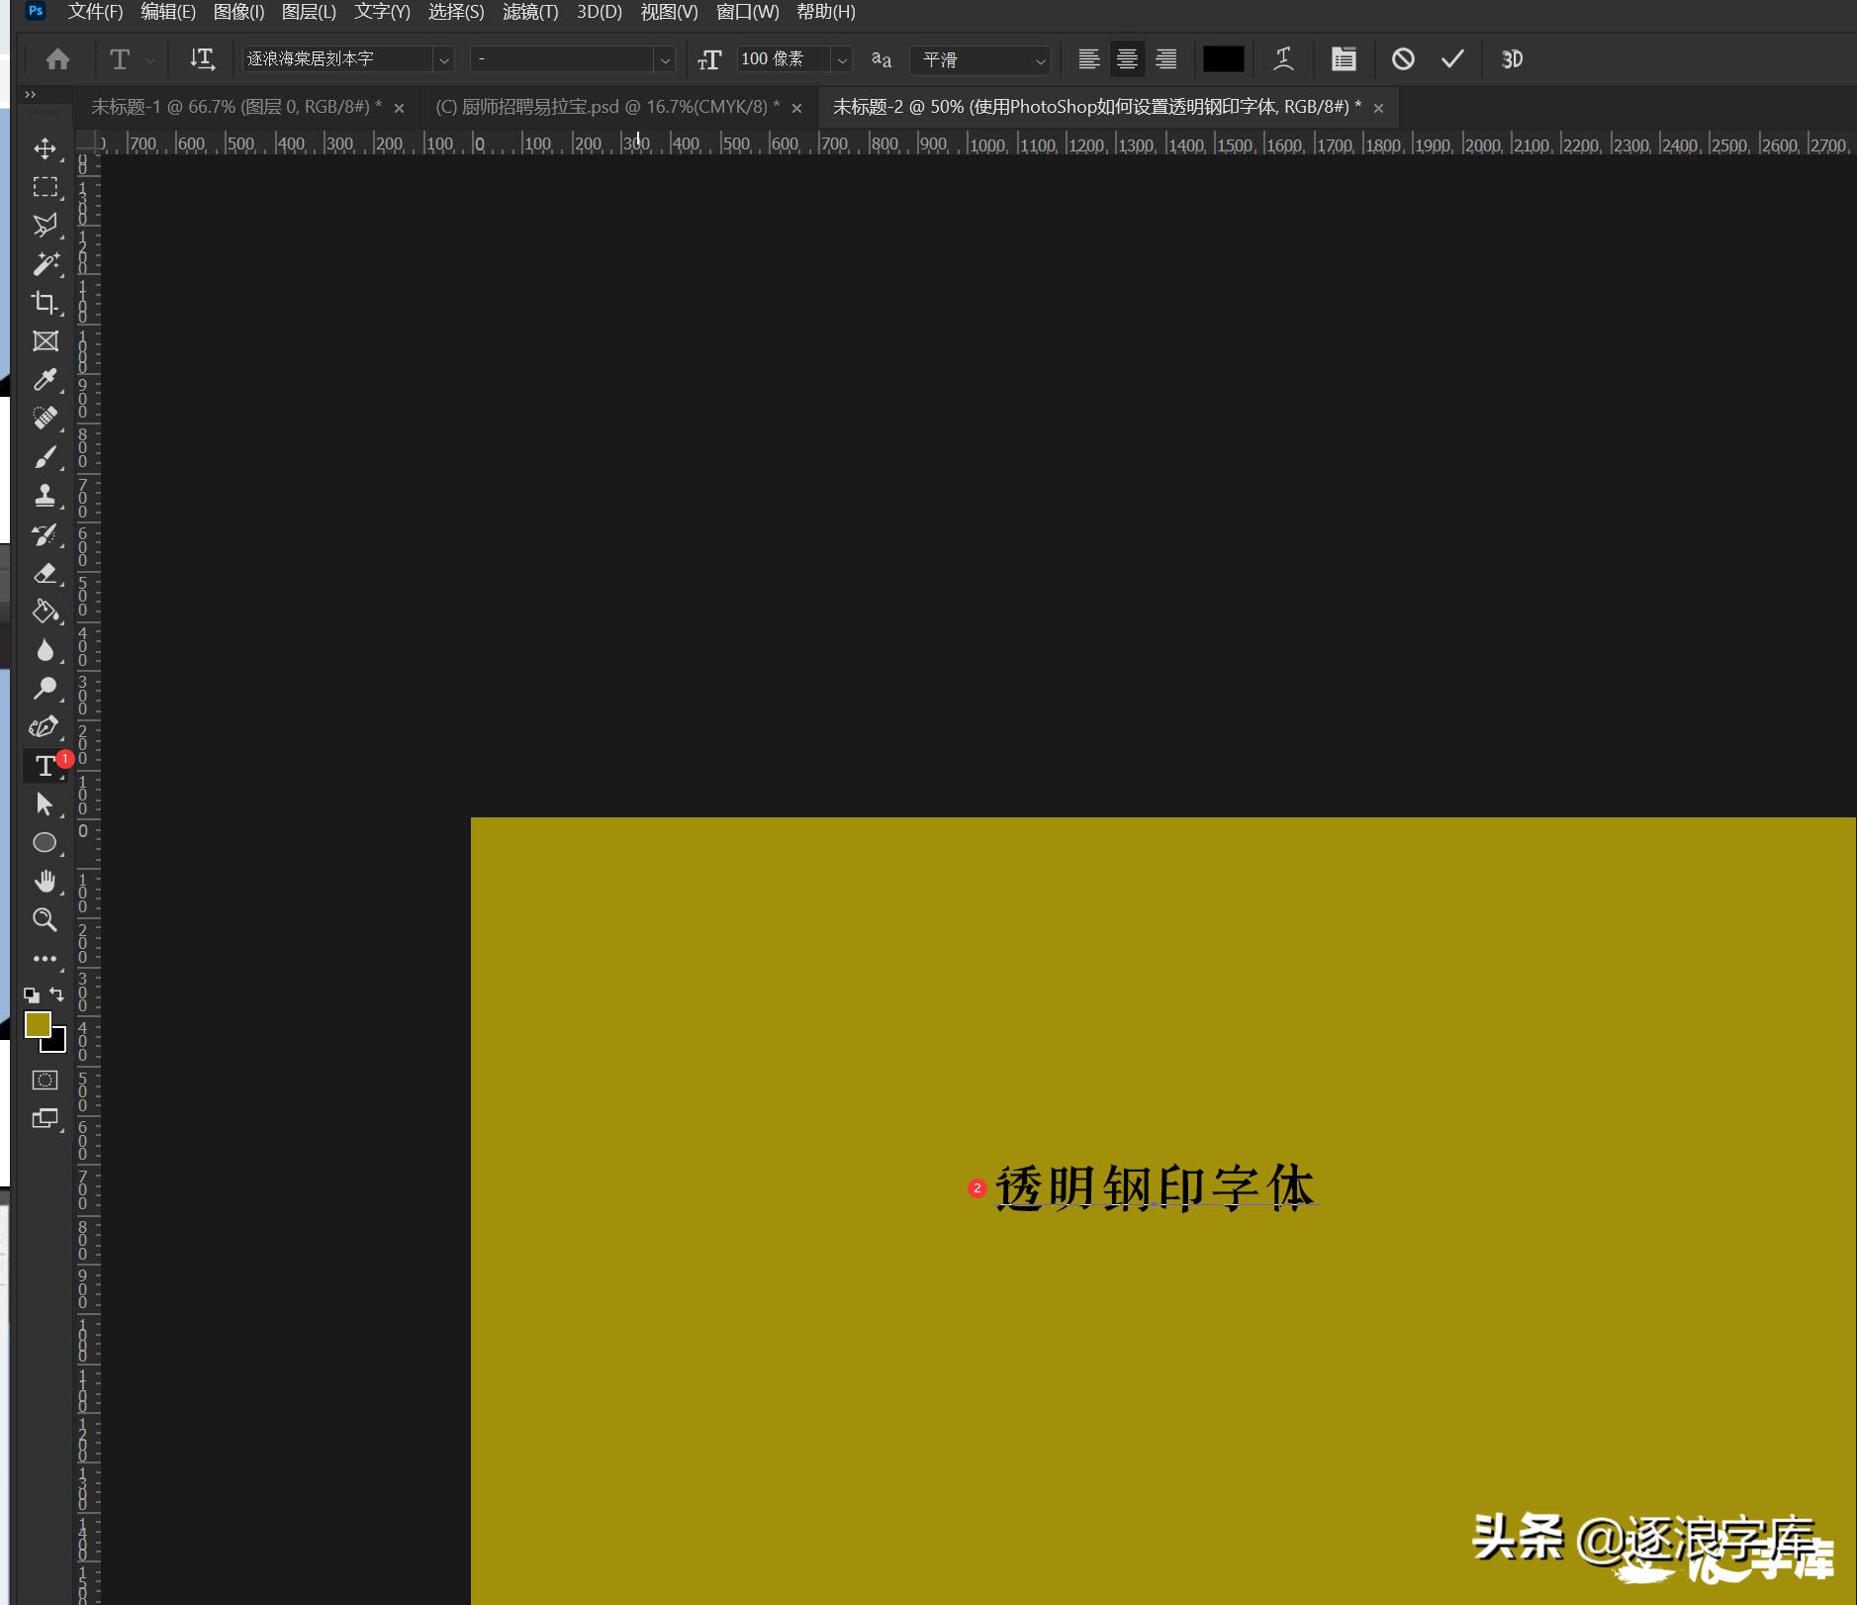Enable right text alignment
This screenshot has width=1857, height=1605.
pyautogui.click(x=1165, y=59)
